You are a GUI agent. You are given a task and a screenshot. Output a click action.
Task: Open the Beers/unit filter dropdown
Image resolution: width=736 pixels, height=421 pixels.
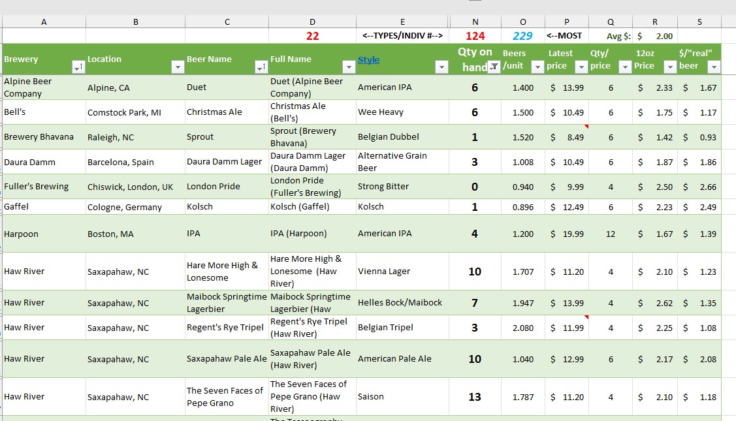coord(537,67)
